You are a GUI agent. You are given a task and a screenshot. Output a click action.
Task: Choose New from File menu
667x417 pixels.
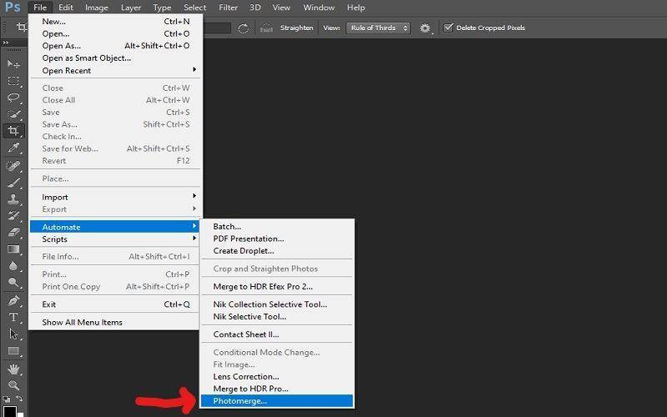(115, 22)
